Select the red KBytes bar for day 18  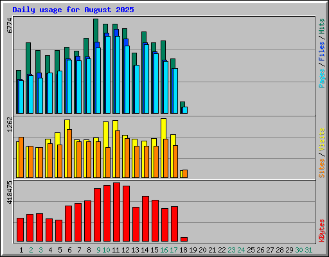184,239
